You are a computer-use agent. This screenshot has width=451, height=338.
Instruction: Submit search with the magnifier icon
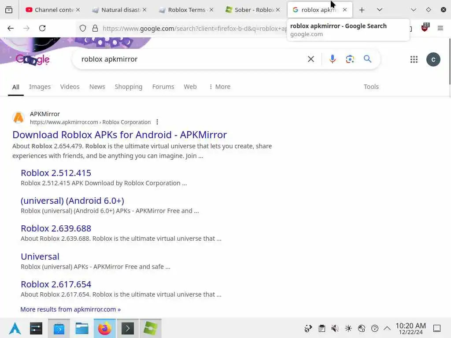(367, 59)
